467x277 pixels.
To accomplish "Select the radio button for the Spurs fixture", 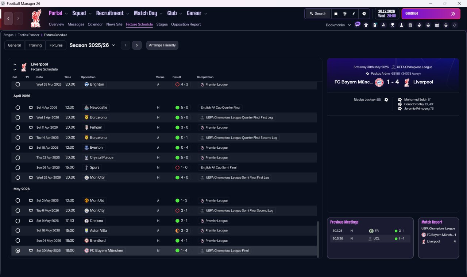I will [x=18, y=168].
